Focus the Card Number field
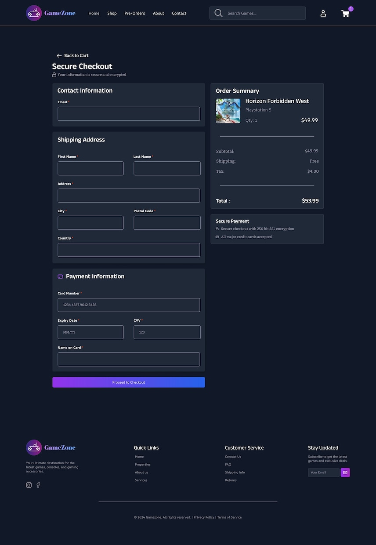The width and height of the screenshot is (376, 545). click(x=129, y=305)
